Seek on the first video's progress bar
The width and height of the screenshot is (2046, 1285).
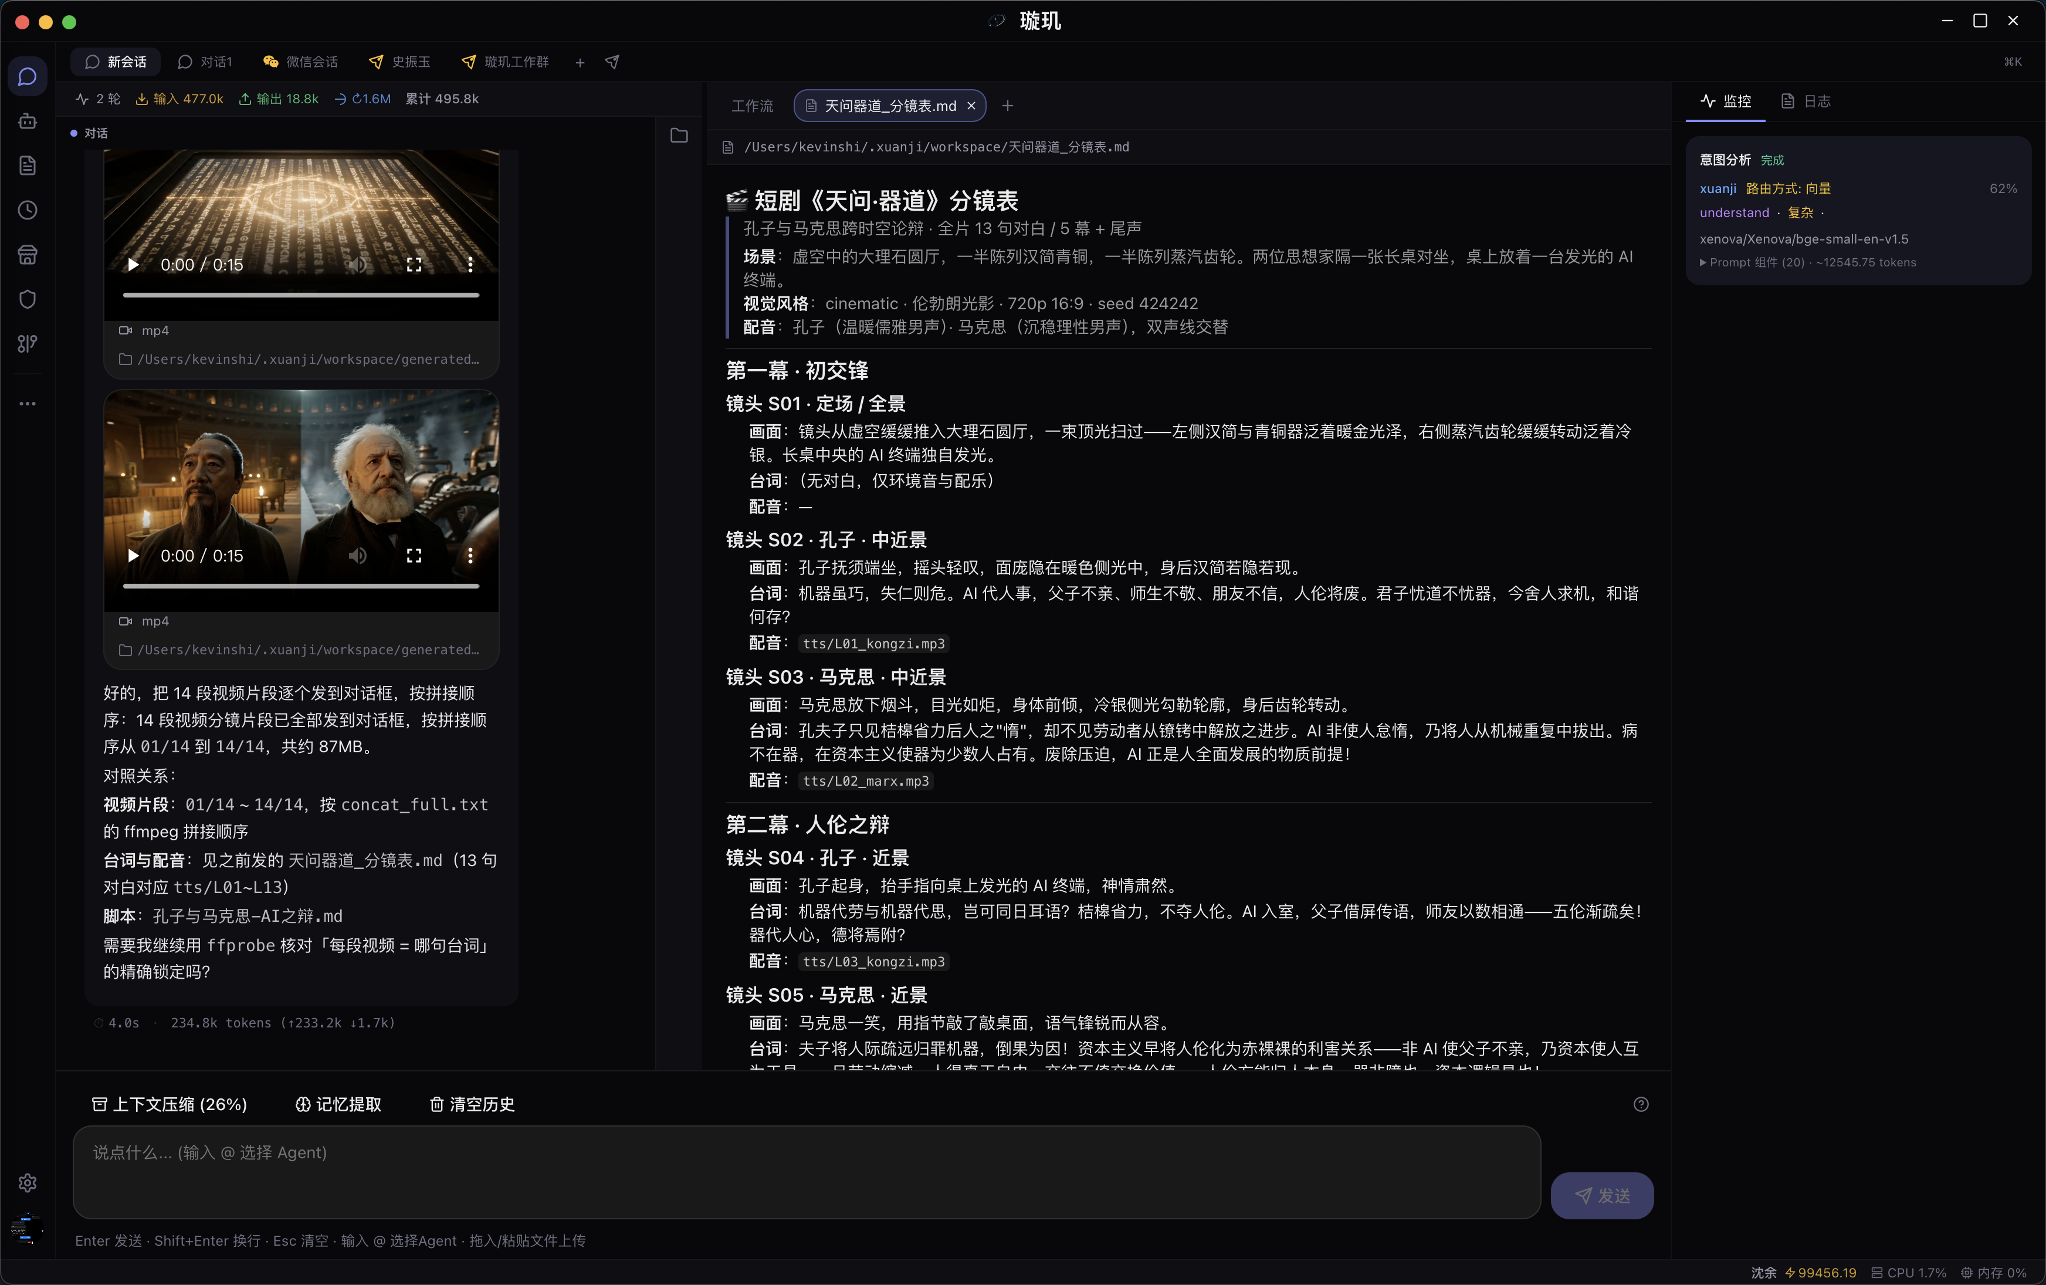click(x=301, y=295)
